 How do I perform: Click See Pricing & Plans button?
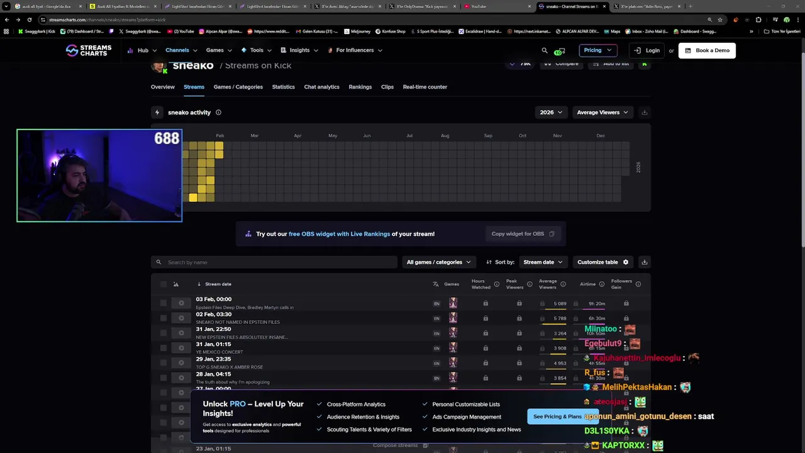pos(557,417)
